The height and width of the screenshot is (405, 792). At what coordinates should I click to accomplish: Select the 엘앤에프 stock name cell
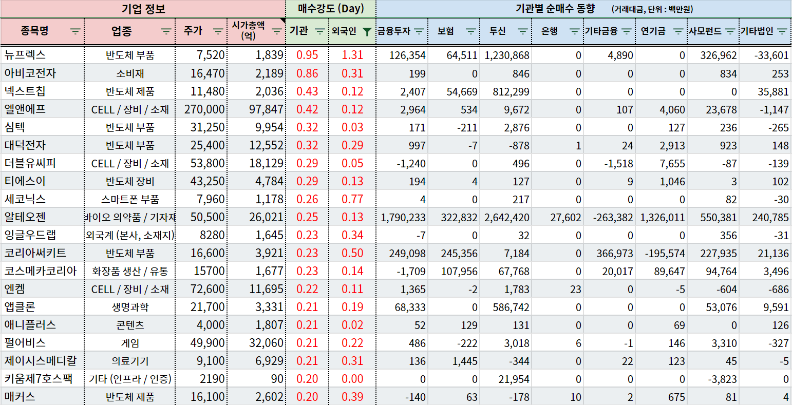click(42, 109)
